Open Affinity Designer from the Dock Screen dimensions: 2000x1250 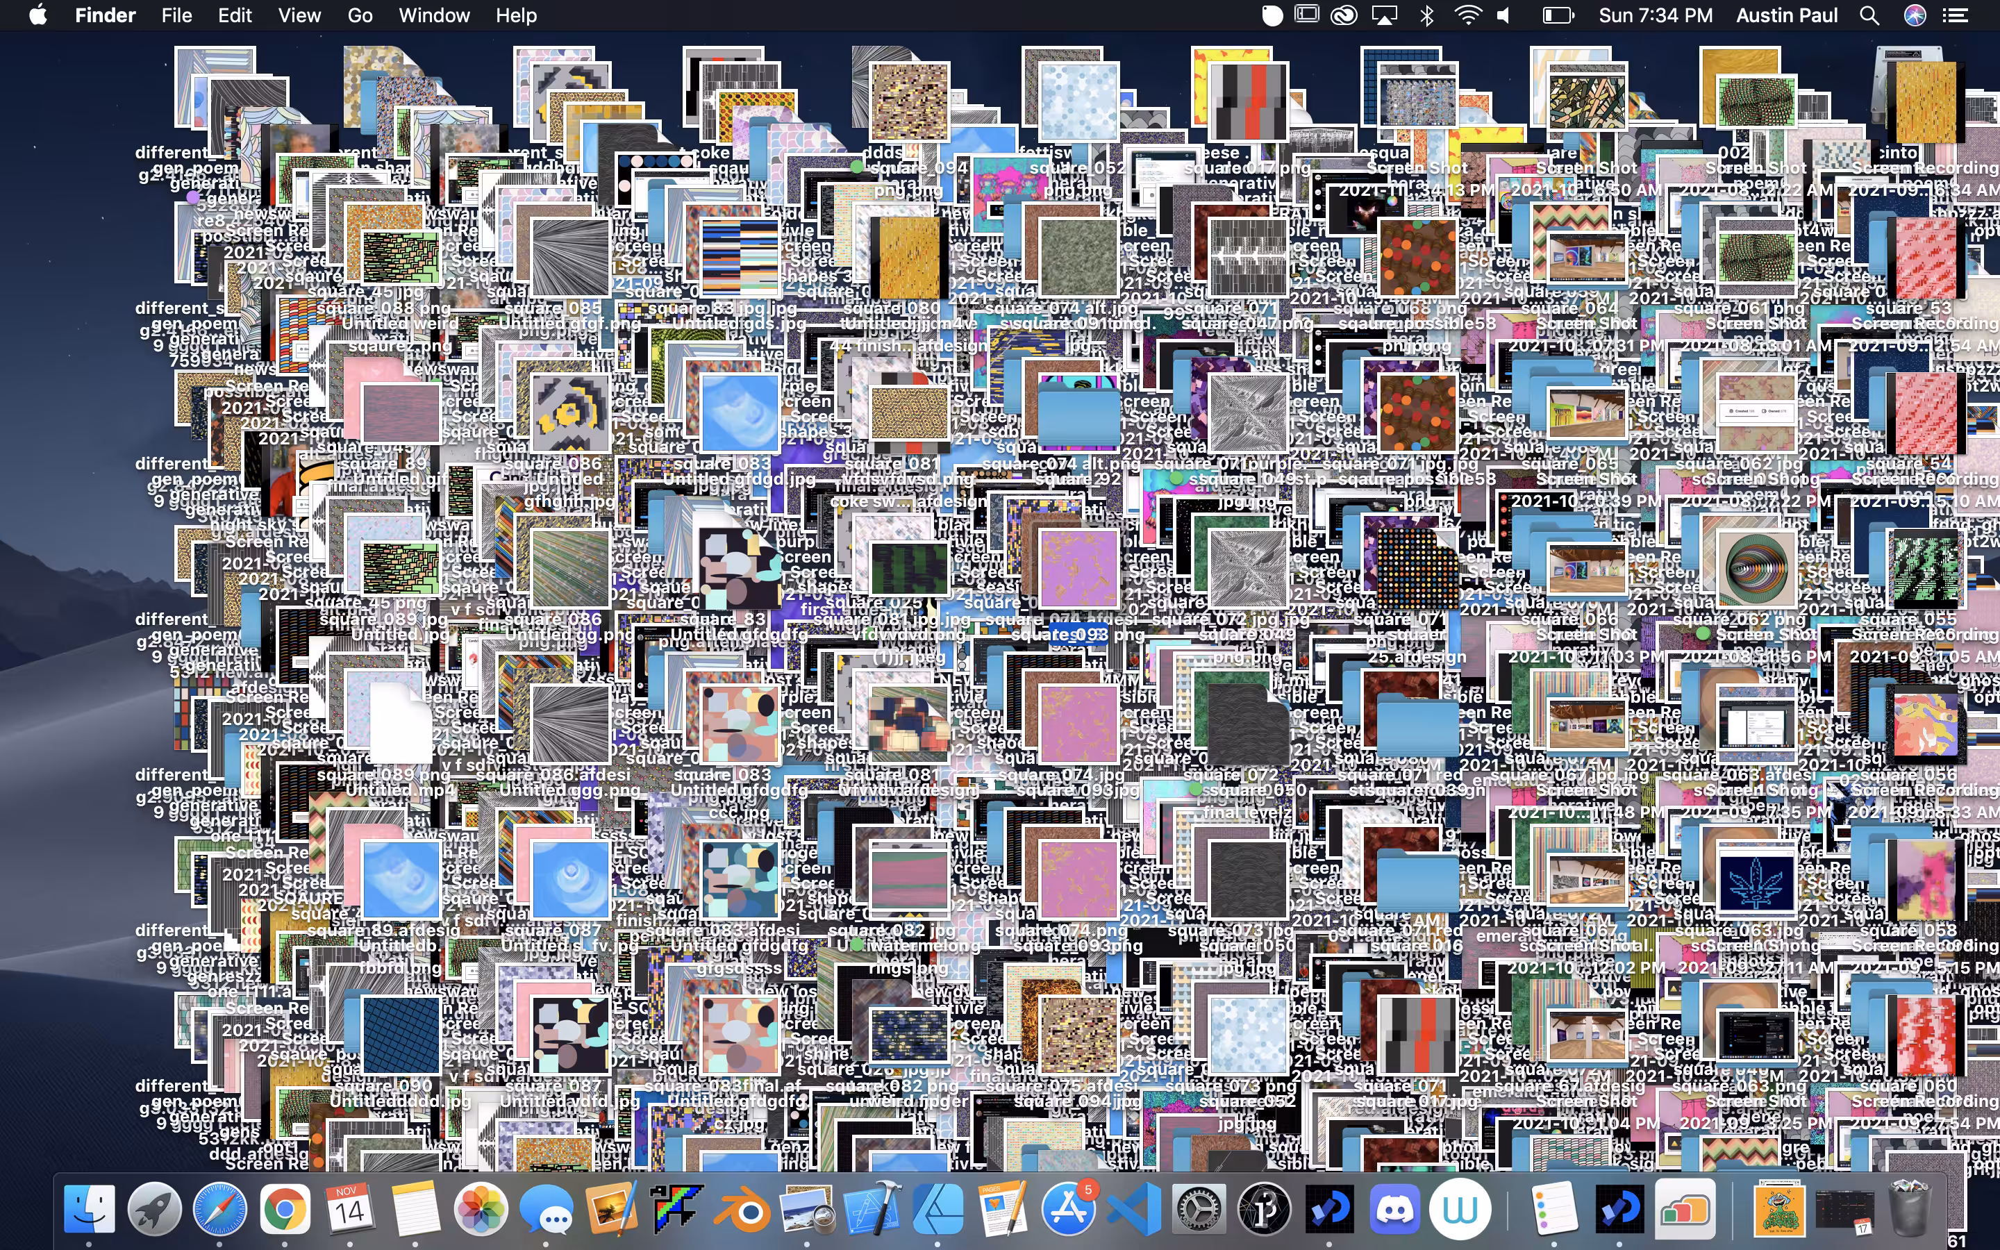[x=937, y=1210]
